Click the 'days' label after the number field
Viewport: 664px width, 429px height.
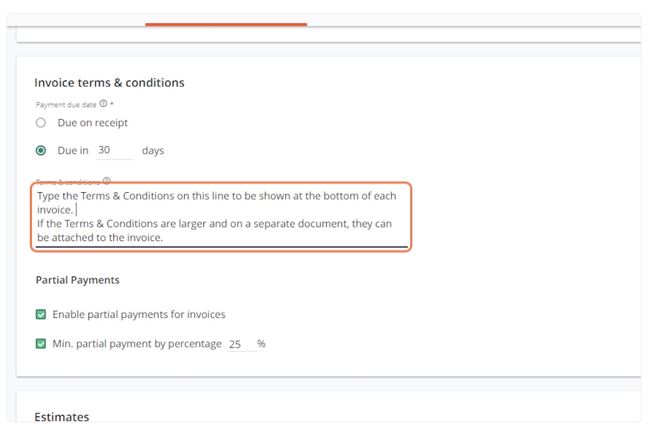pos(153,150)
